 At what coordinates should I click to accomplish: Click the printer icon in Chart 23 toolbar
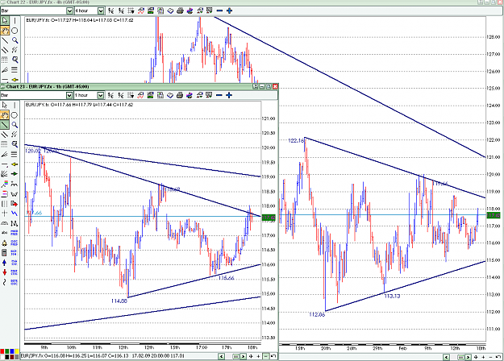point(180,95)
